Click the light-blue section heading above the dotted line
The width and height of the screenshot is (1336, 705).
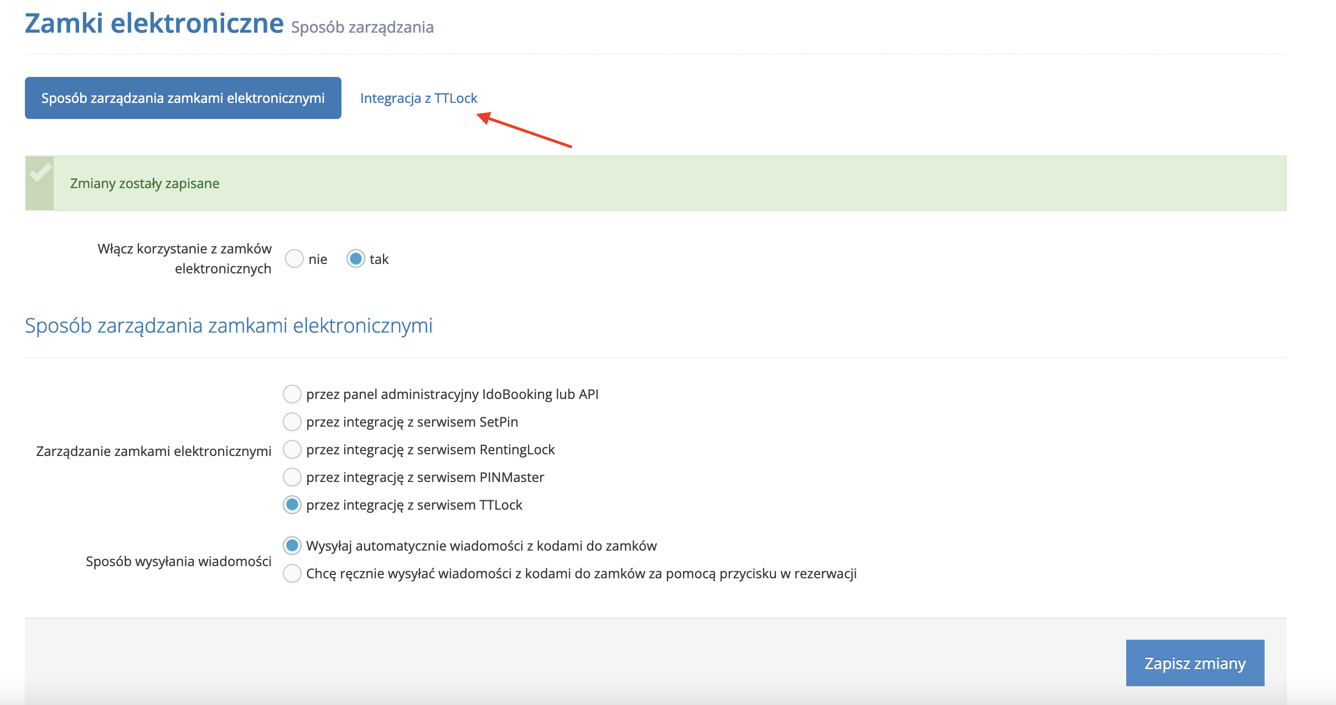click(x=229, y=325)
